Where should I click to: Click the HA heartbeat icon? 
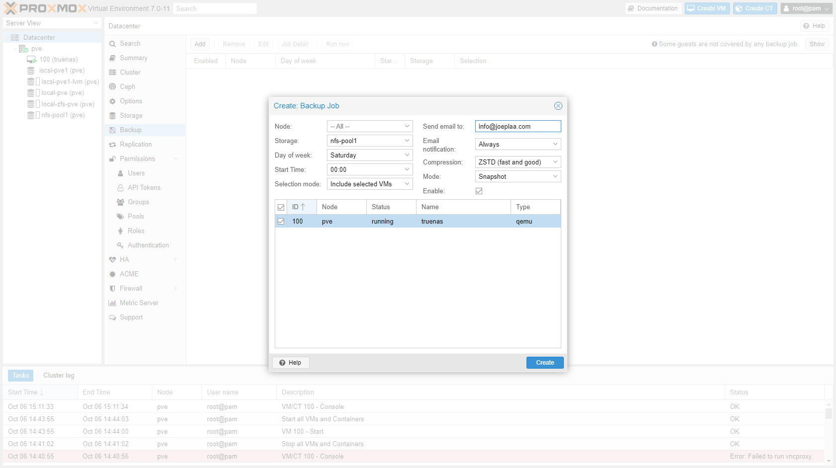(112, 260)
